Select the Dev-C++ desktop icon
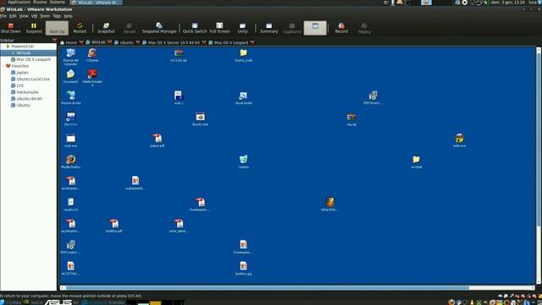Viewport: 542px width, 305px height. 70,119
